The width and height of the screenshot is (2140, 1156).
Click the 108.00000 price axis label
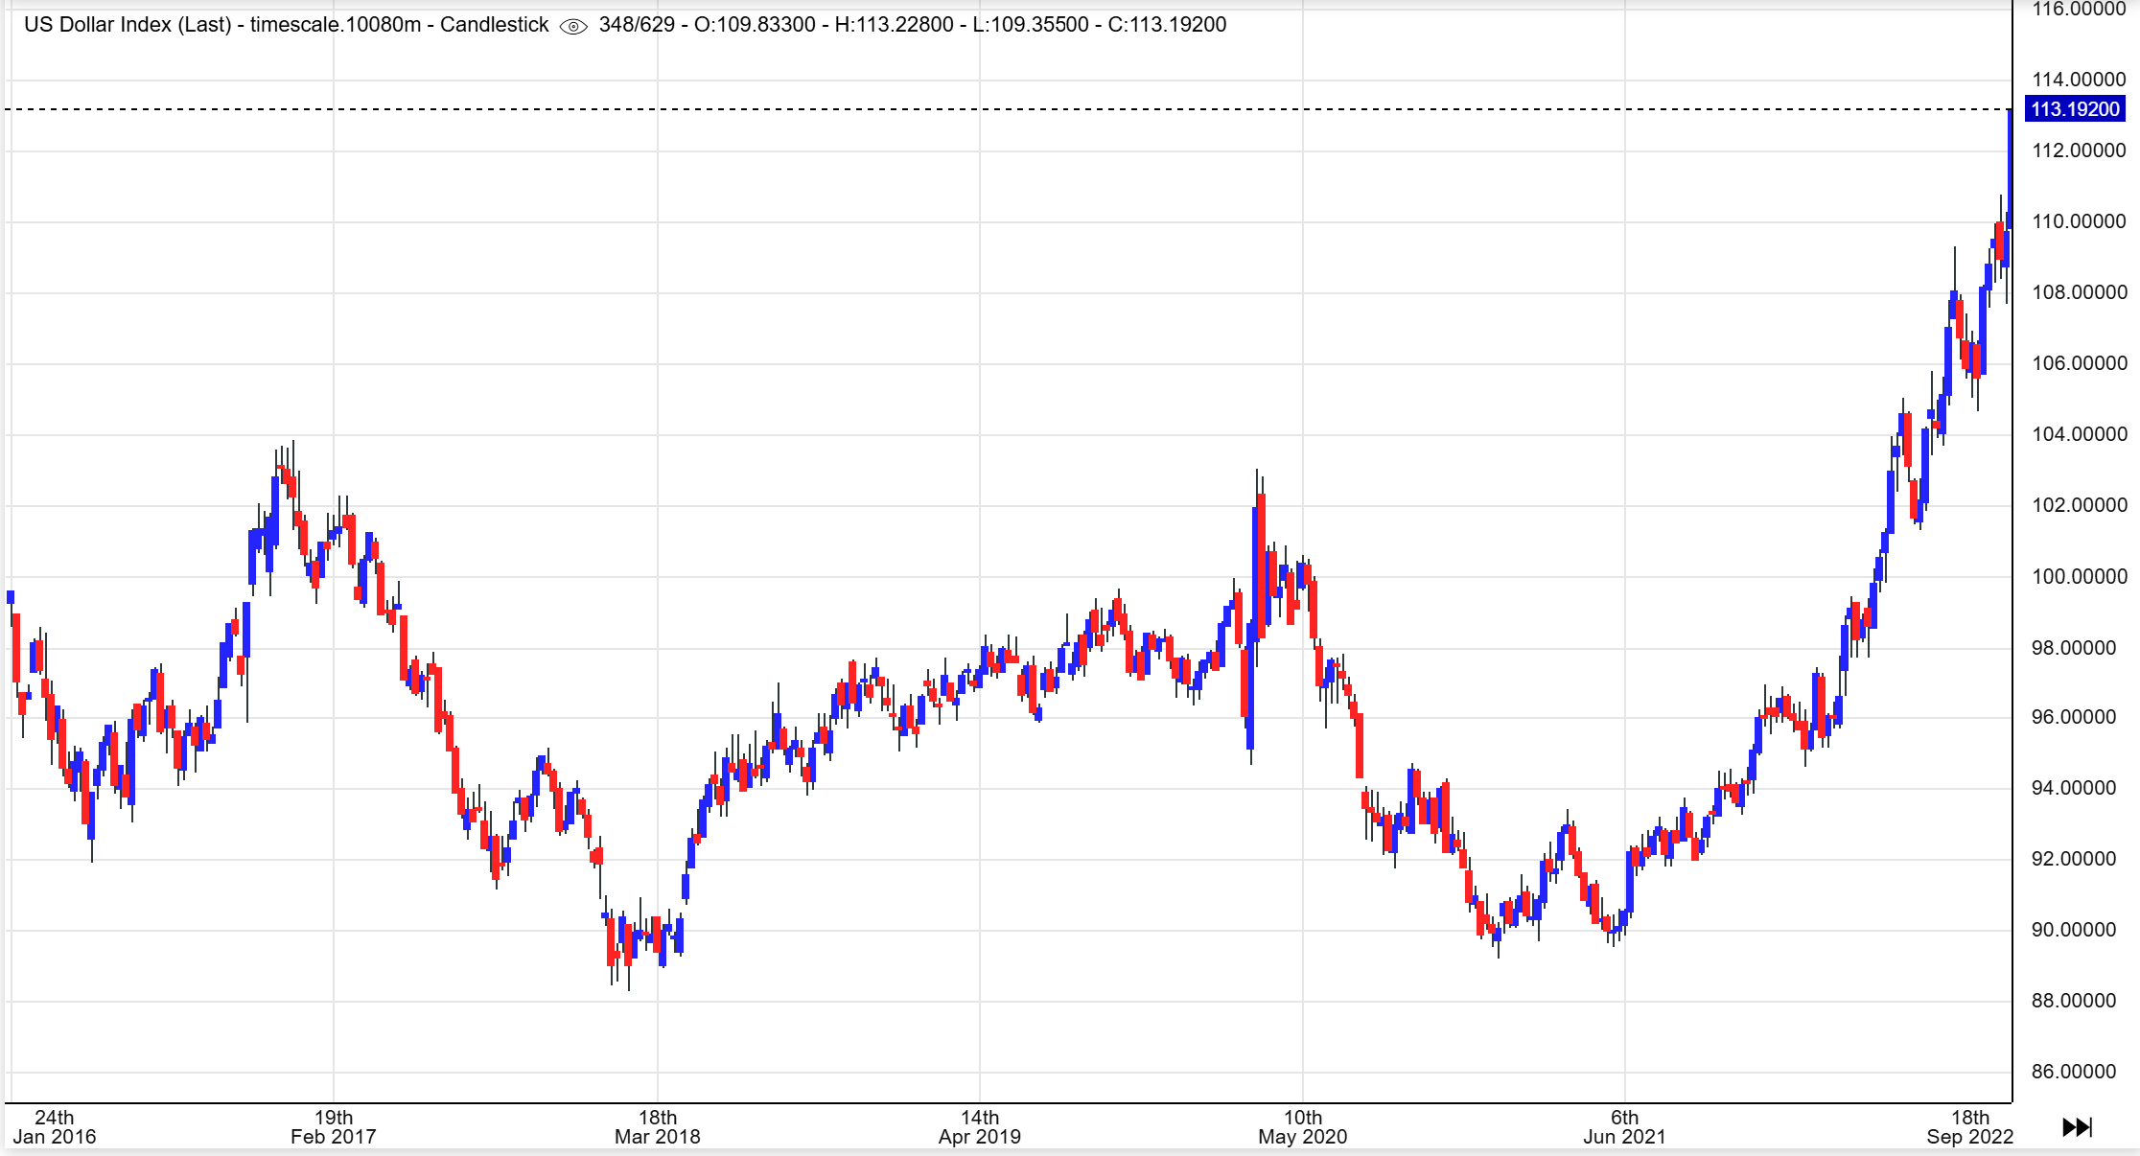tap(2079, 292)
